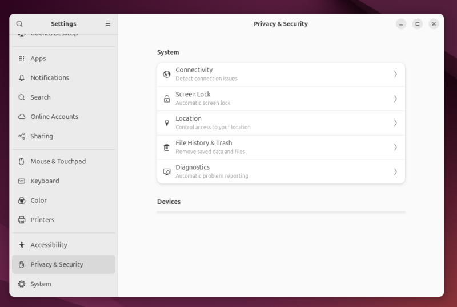Click the File History trash icon
The height and width of the screenshot is (307, 457).
pos(167,148)
